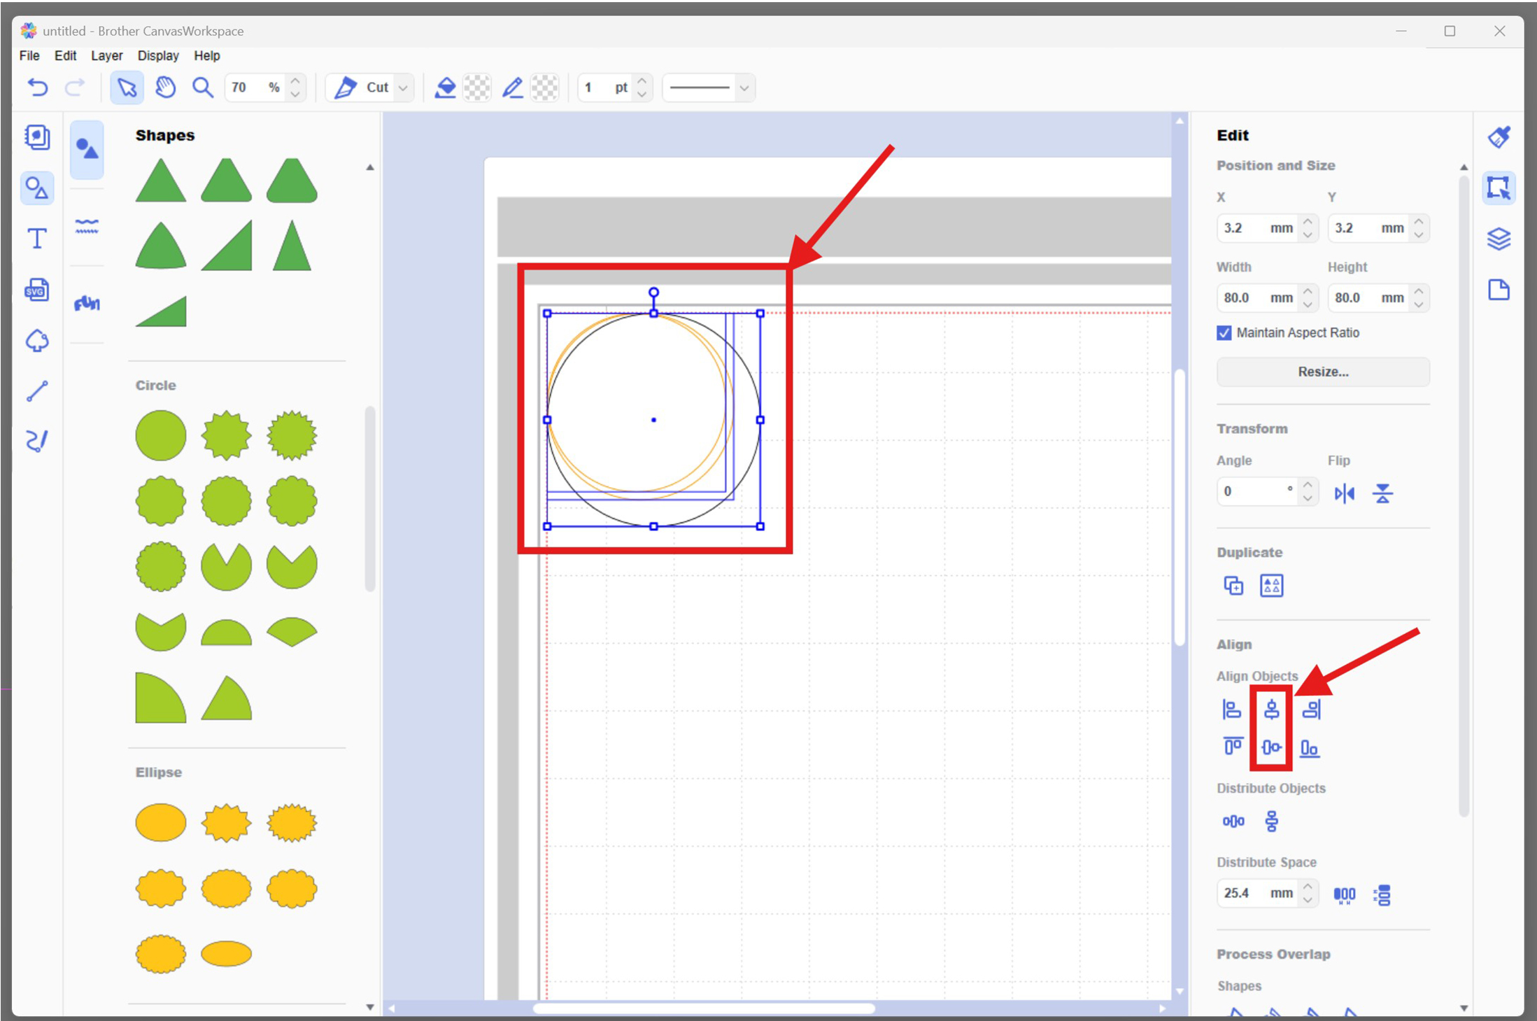1537x1021 pixels.
Task: Increase the Width value
Action: [x=1308, y=291]
